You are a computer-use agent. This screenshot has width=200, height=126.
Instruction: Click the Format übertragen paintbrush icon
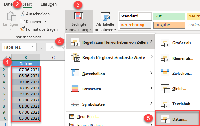click(x=23, y=29)
